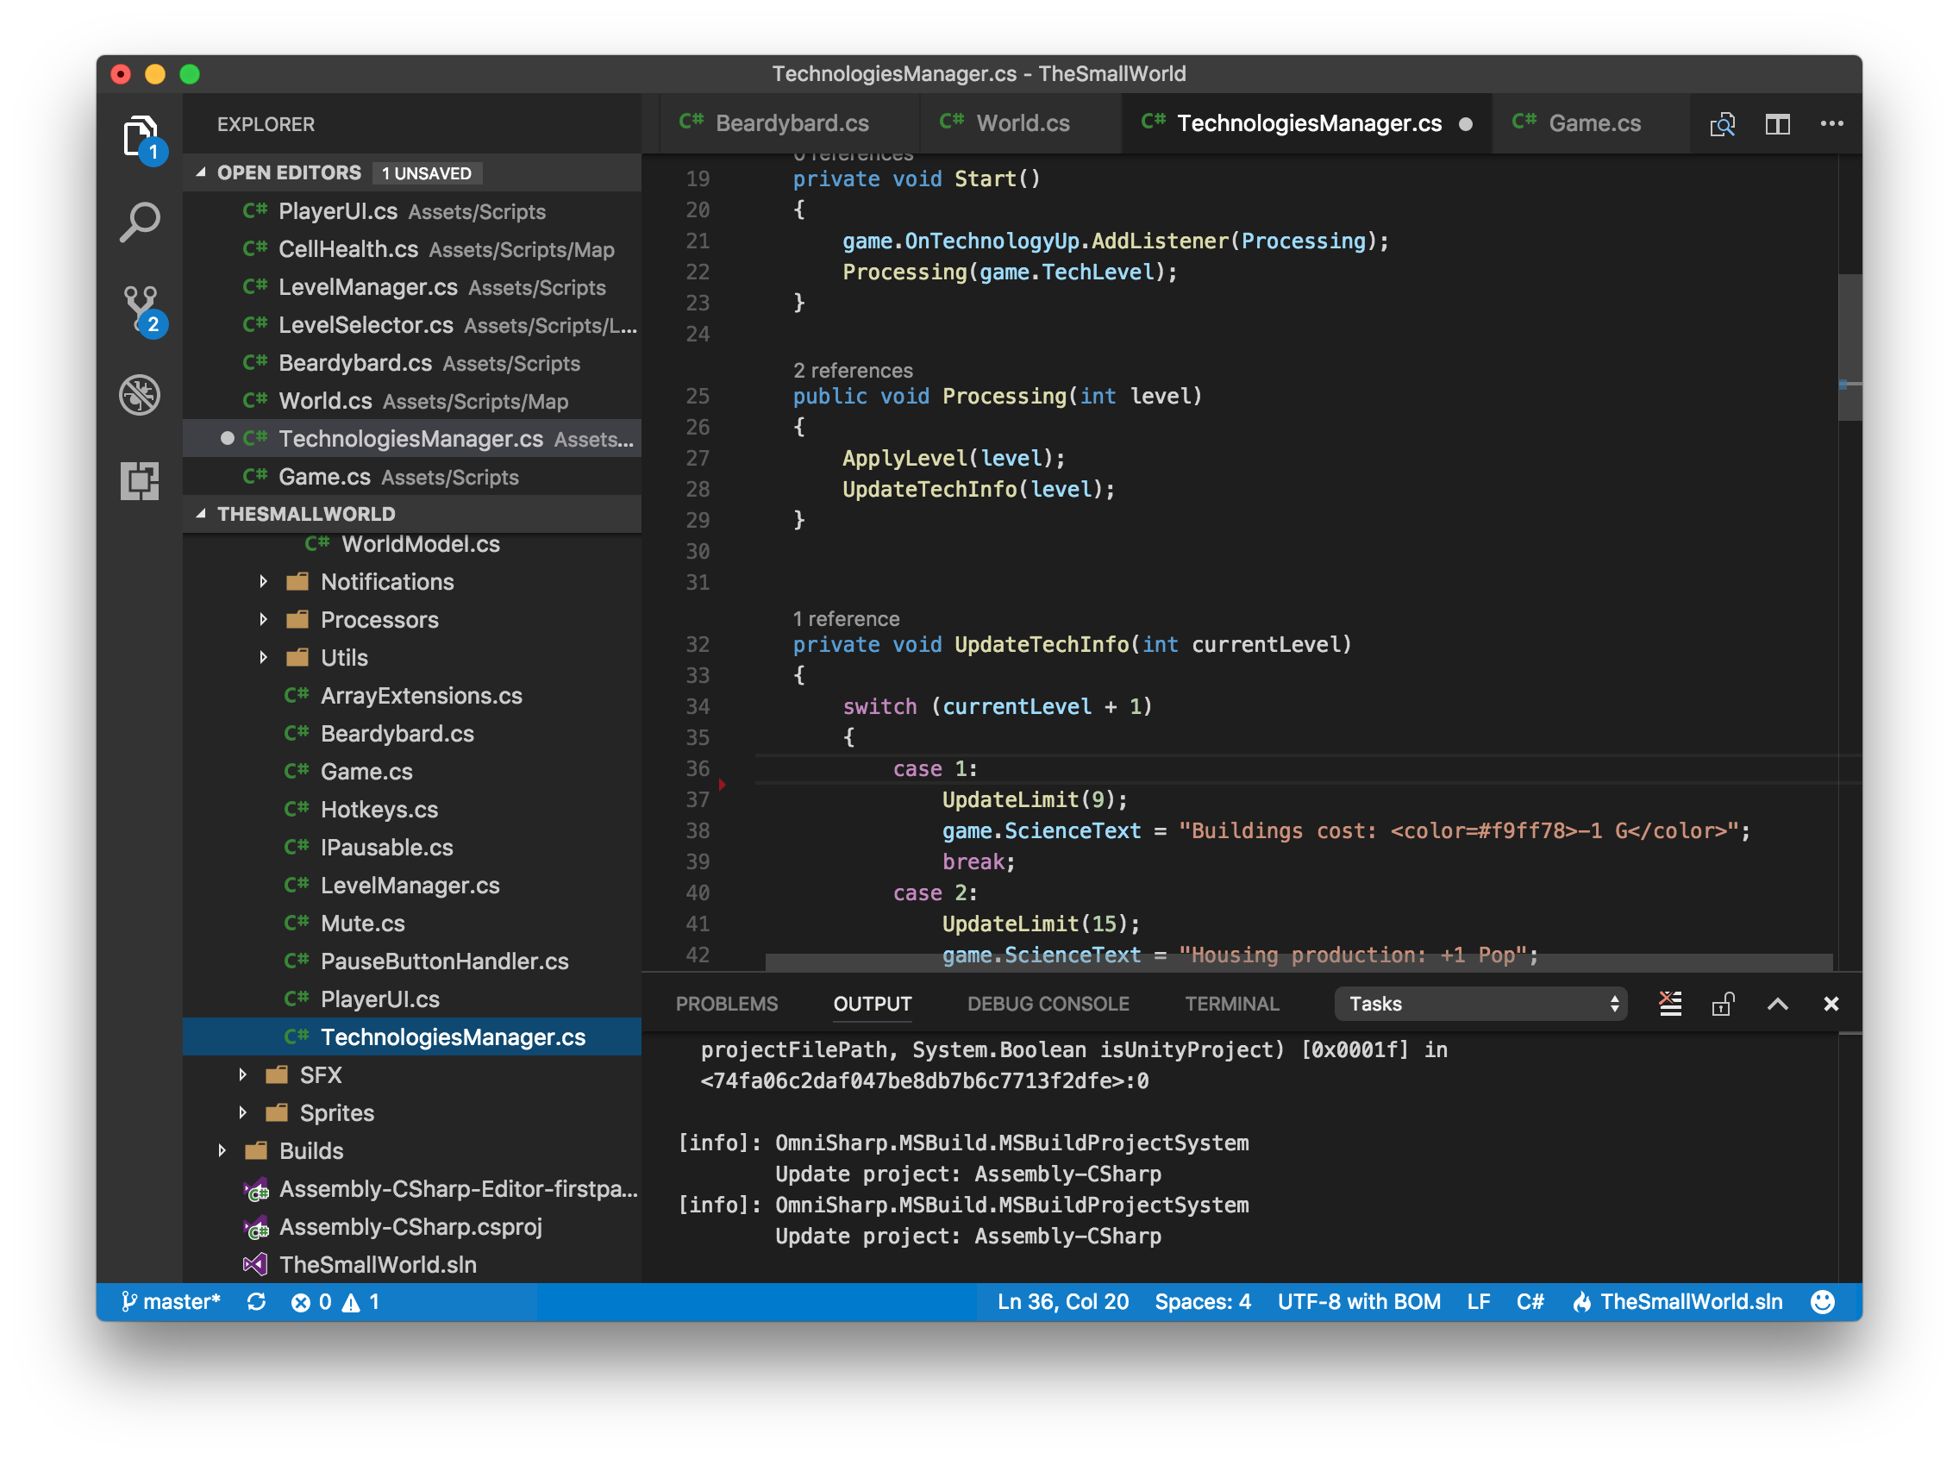Open the Search view in activity bar
1959x1459 pixels.
[140, 222]
